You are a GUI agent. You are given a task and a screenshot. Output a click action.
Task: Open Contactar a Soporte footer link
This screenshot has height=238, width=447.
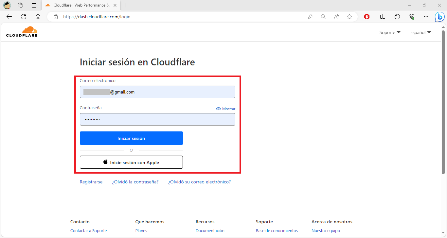(88, 230)
